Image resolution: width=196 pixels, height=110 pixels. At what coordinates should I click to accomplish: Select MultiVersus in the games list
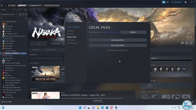click(x=8, y=48)
